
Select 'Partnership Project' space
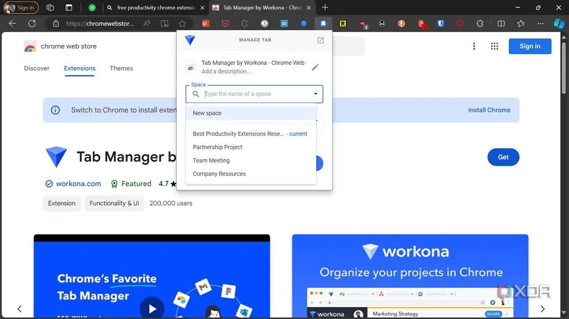coord(251,147)
